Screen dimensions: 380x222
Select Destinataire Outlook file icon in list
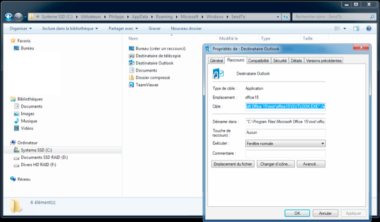[x=131, y=63]
